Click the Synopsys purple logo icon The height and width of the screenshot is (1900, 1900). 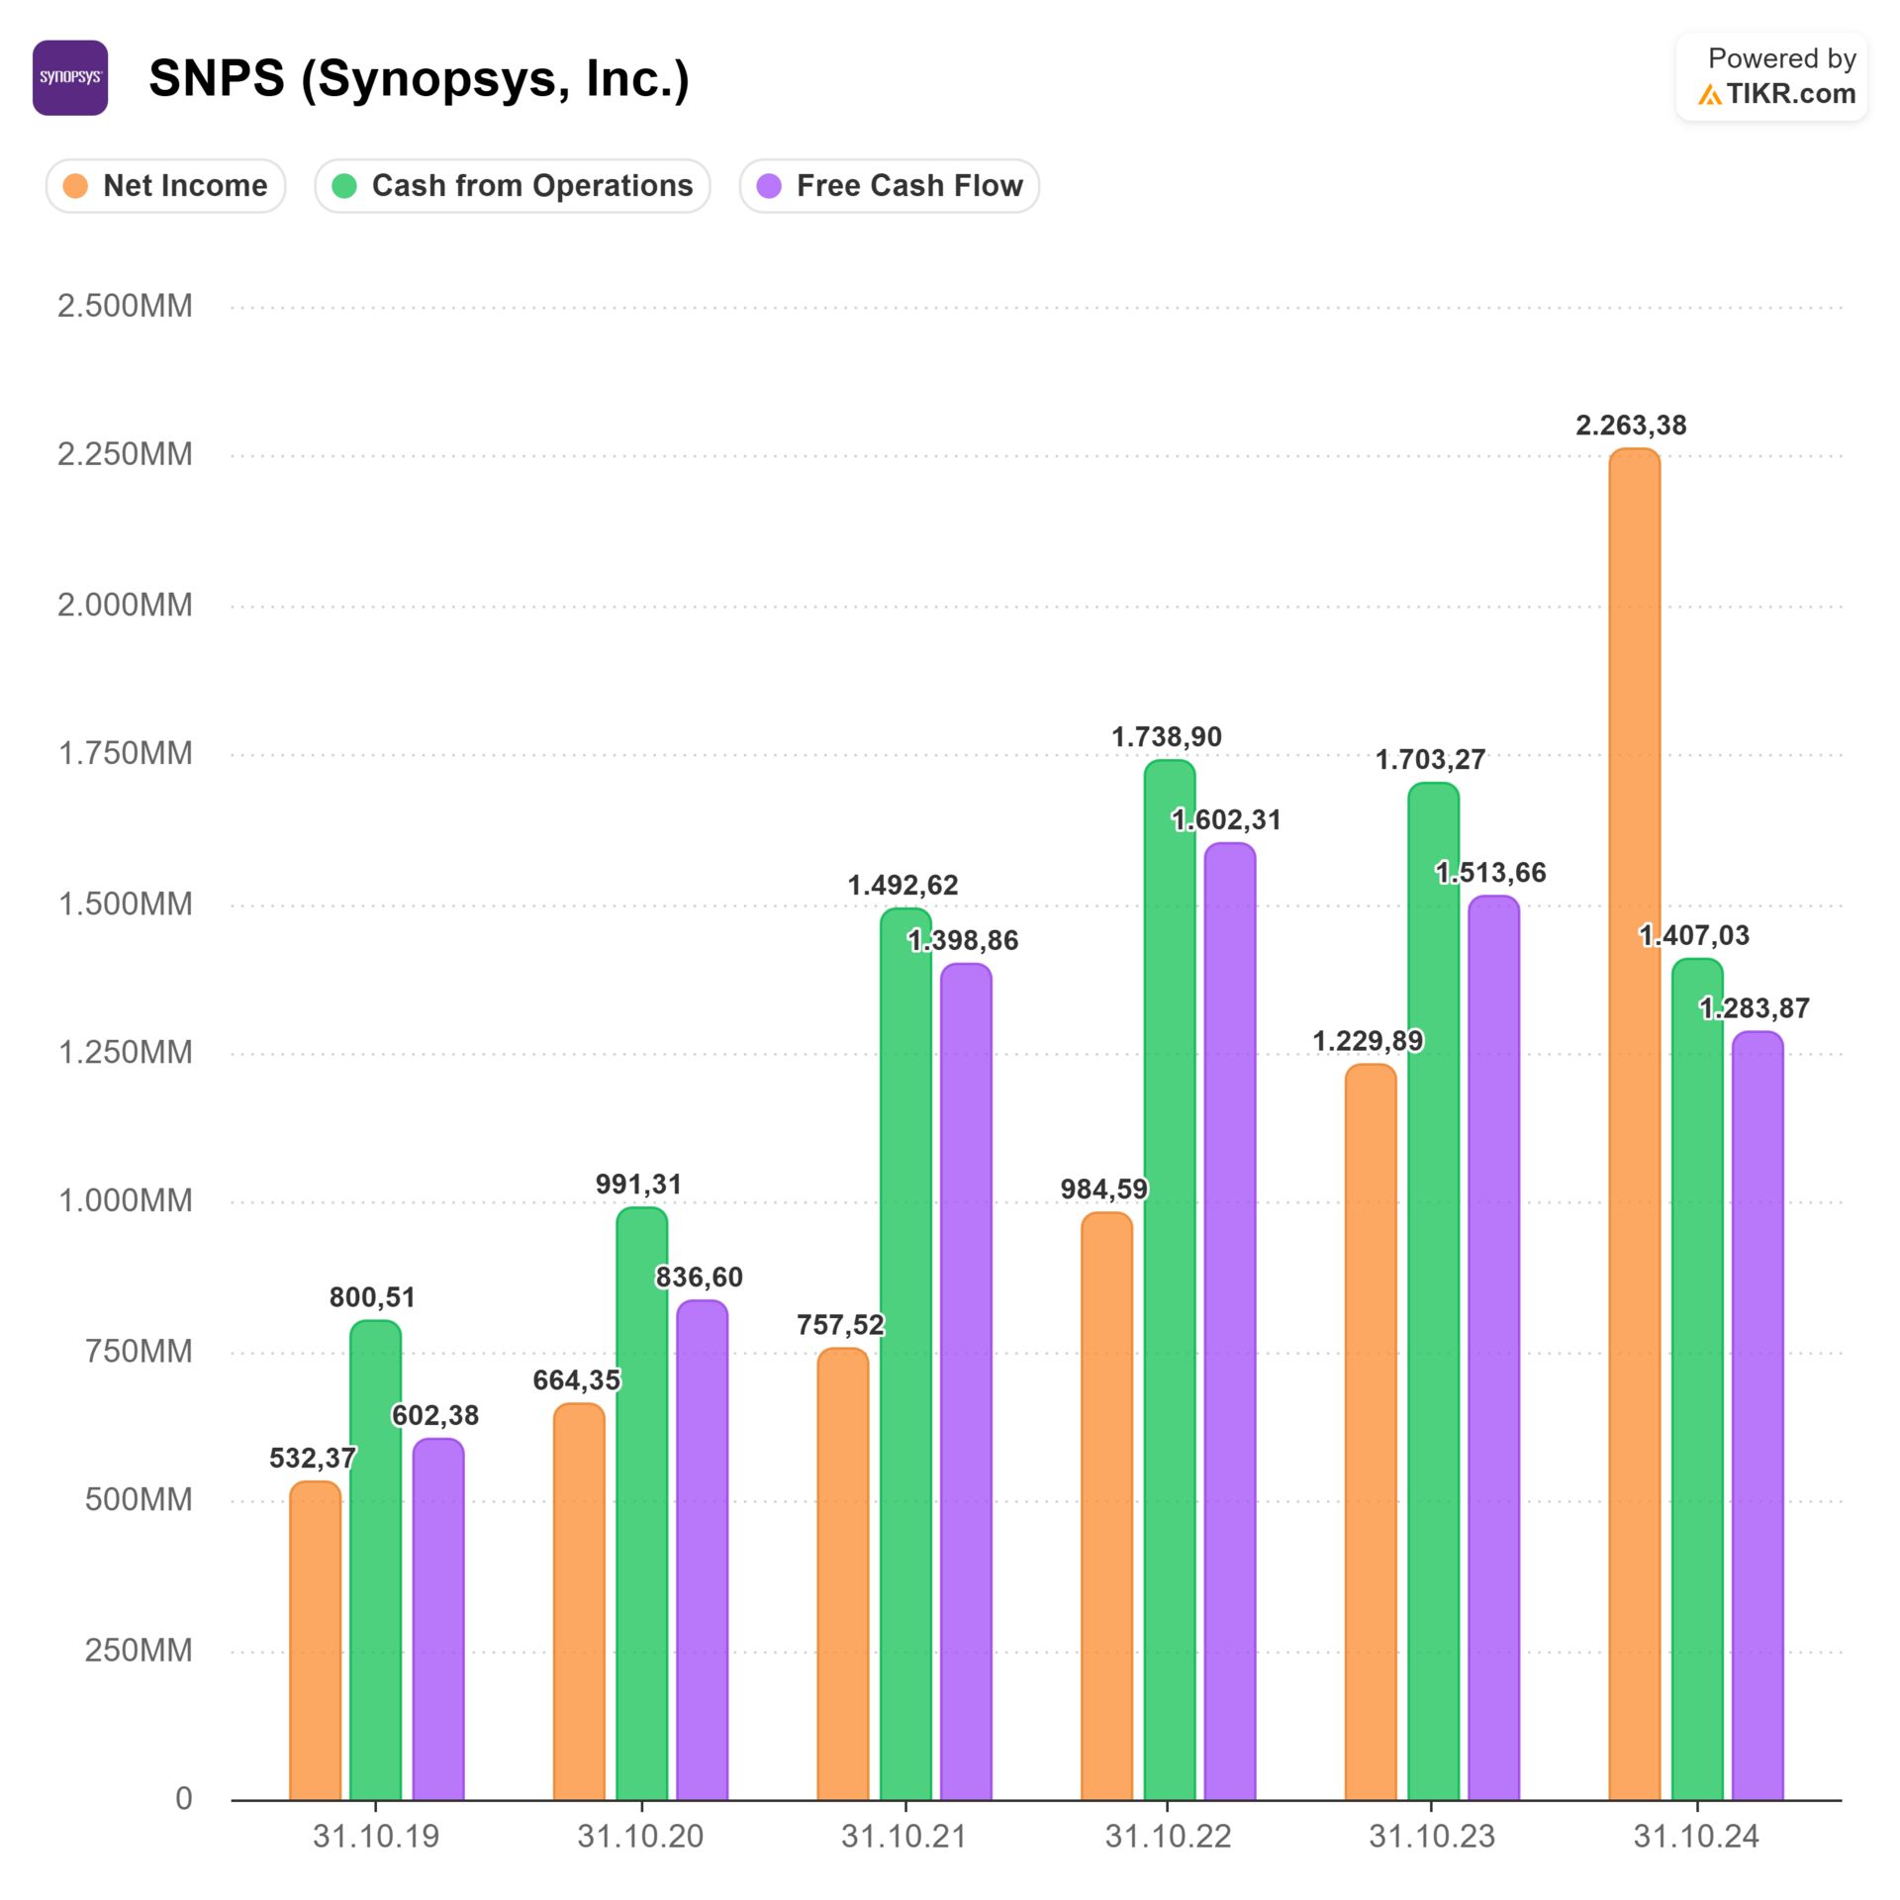[70, 78]
